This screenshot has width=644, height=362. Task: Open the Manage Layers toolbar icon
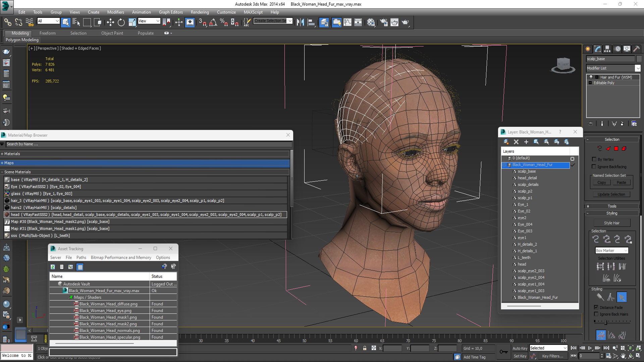point(324,22)
